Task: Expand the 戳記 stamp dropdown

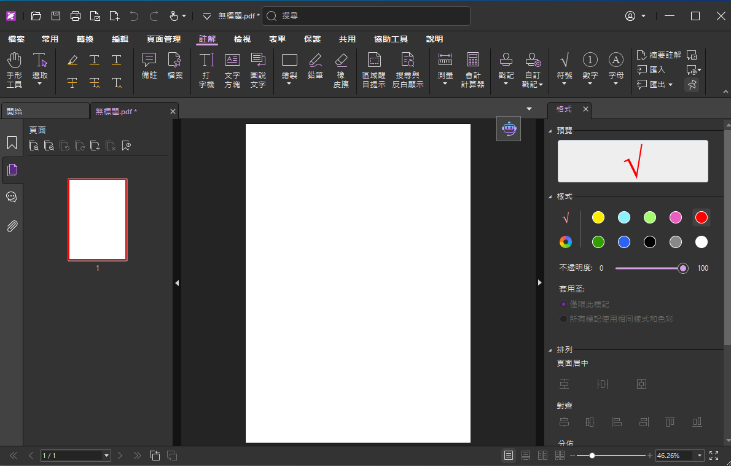Action: pyautogui.click(x=506, y=84)
